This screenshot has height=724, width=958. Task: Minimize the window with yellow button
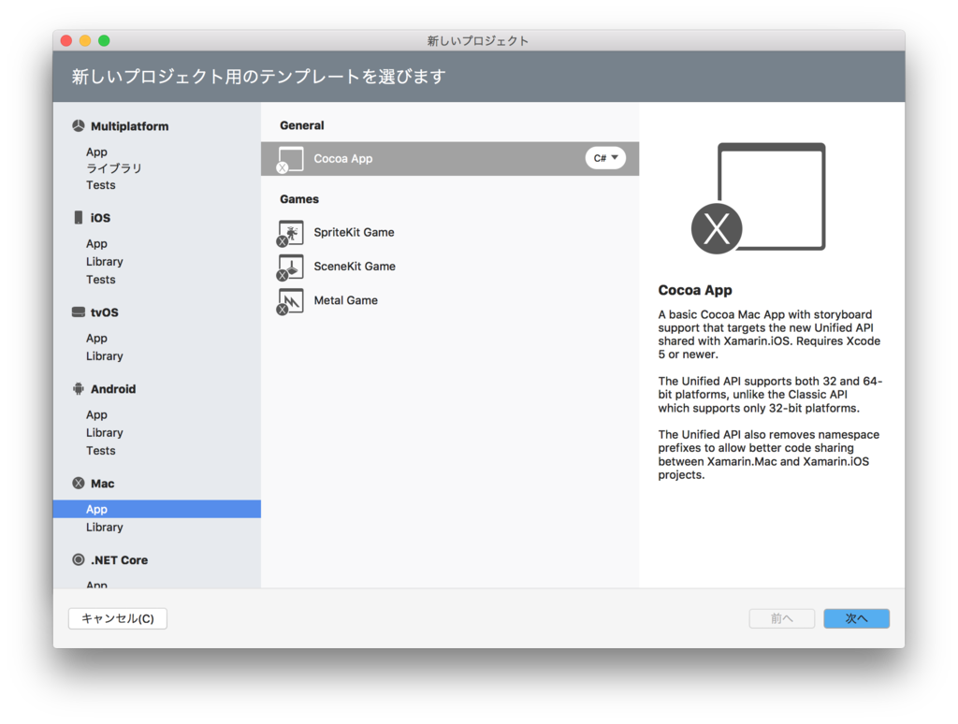(85, 40)
